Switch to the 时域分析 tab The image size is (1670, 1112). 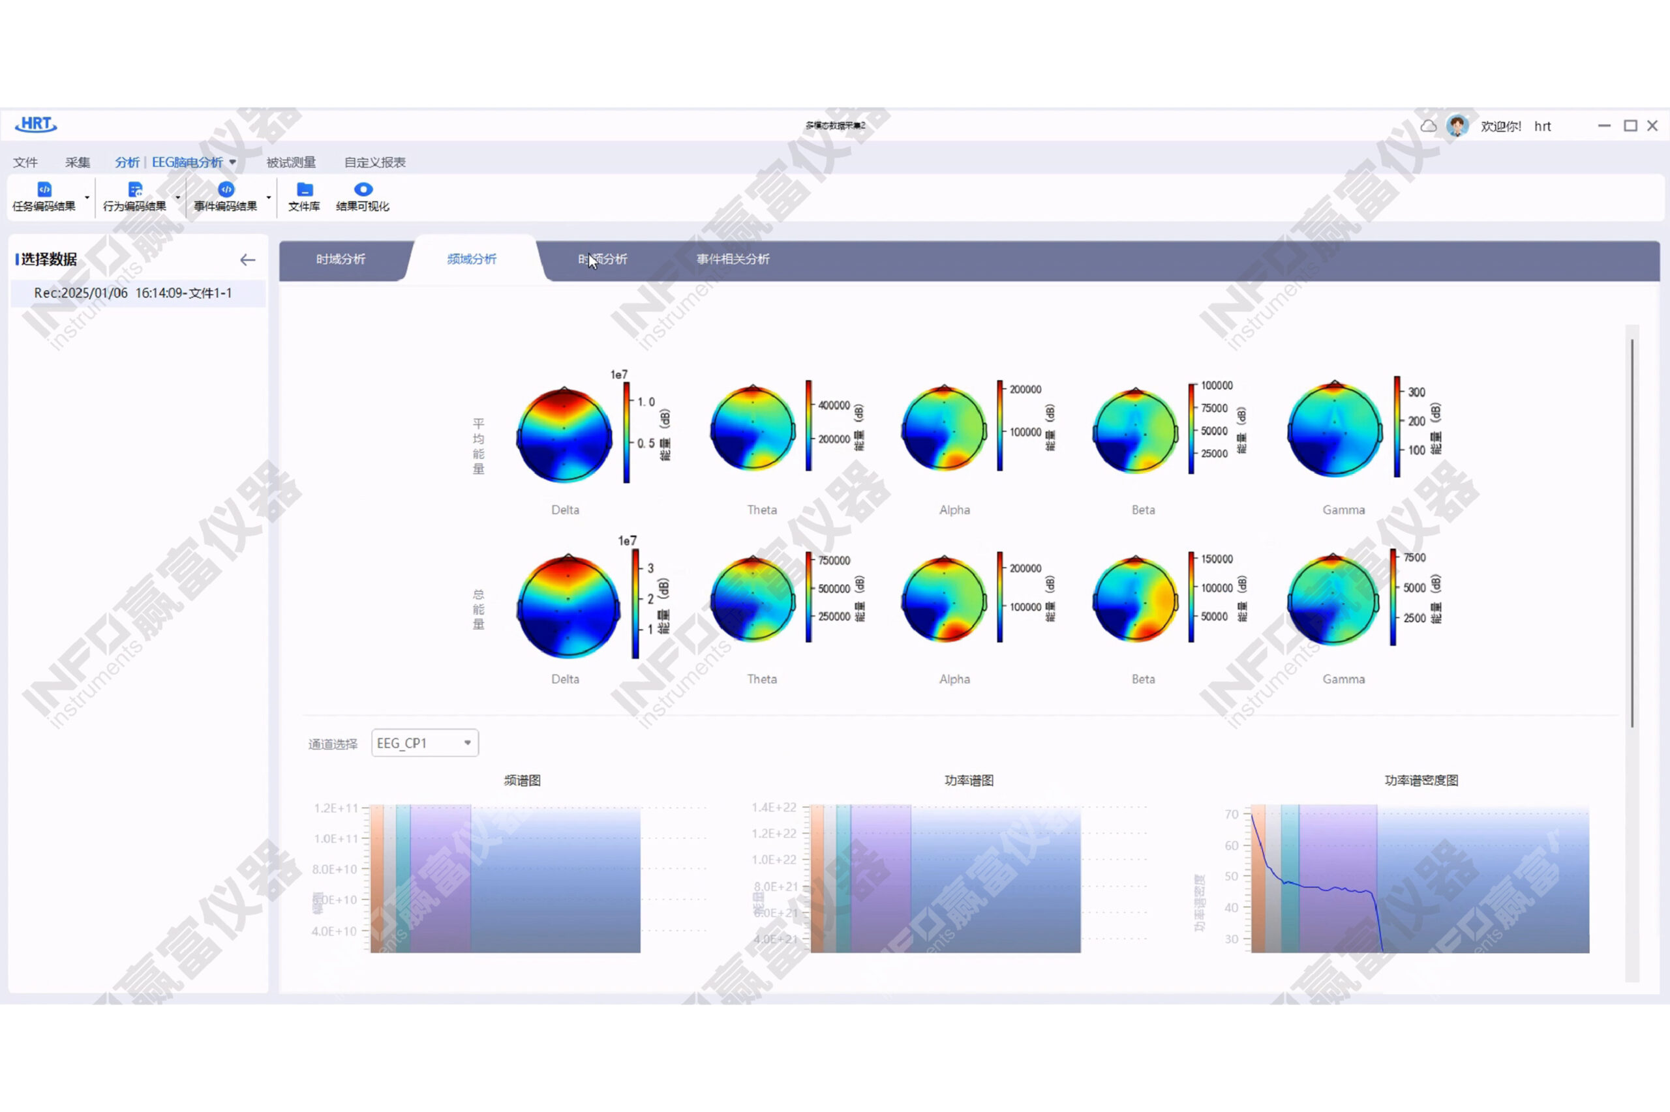(341, 259)
